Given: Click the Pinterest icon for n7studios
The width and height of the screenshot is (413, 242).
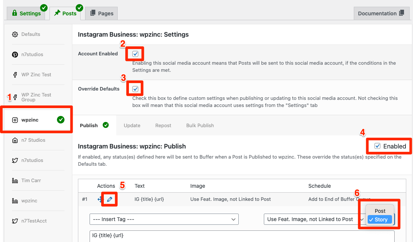Looking at the screenshot, I should click(x=15, y=55).
